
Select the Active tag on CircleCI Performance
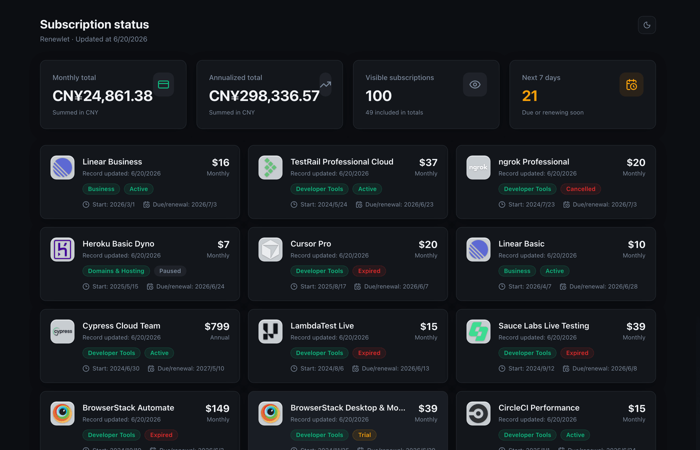tap(575, 435)
